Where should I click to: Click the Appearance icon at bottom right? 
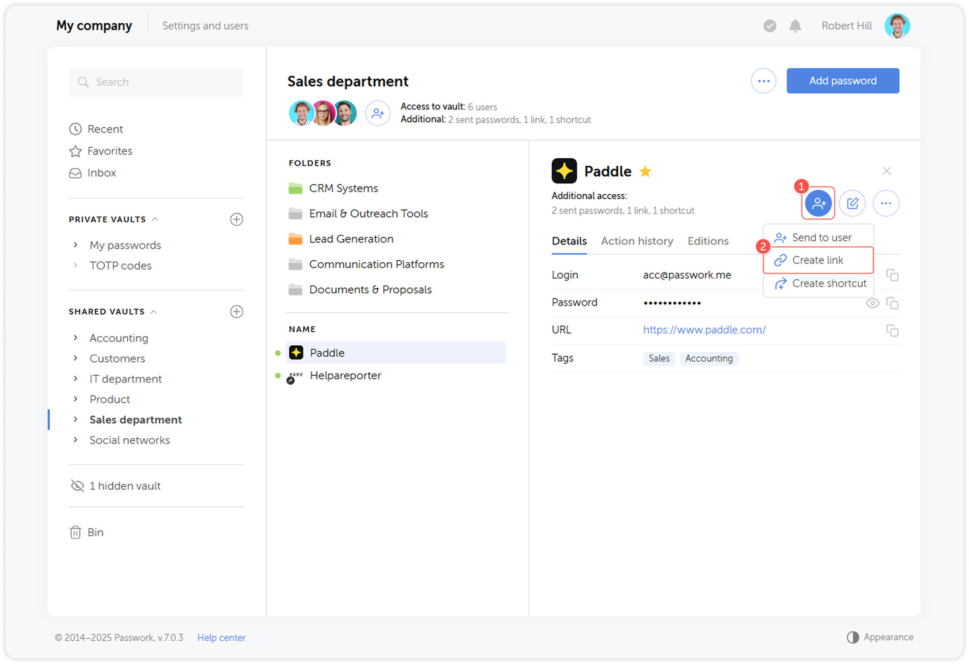pos(854,637)
